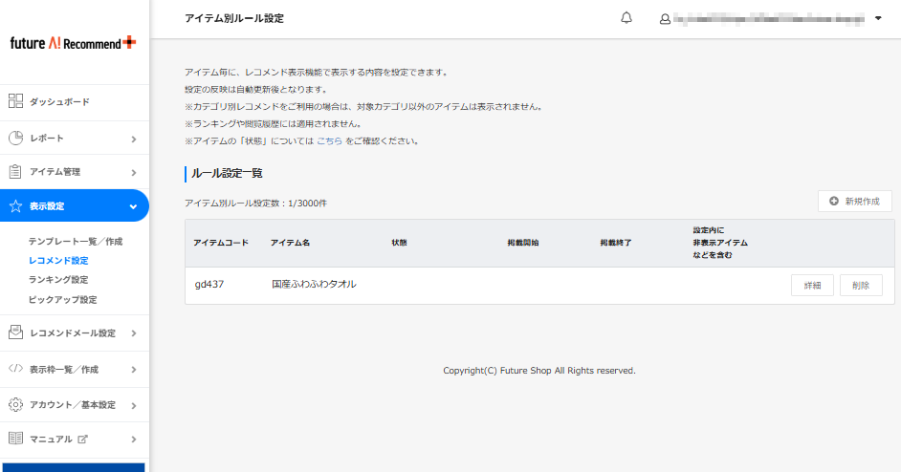Open テンプレート一覧／作成 submenu link
Viewport: 901px width, 472px height.
(76, 241)
